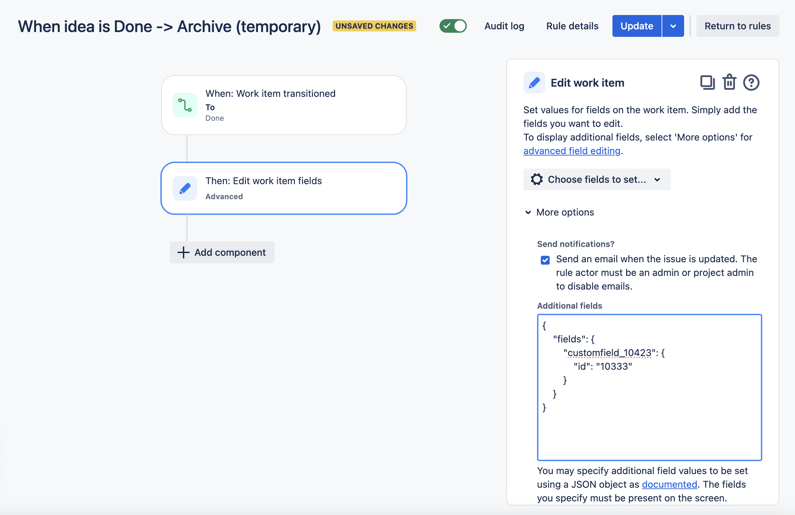The image size is (795, 515).
Task: Uncheck the send email notification checkbox
Action: pos(545,260)
